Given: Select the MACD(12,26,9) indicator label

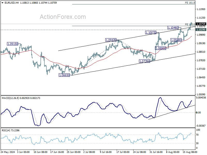Looking at the screenshot, I should pos(10,98).
